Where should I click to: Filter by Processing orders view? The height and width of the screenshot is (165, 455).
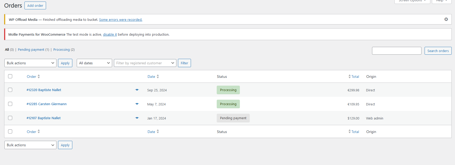coord(64,49)
